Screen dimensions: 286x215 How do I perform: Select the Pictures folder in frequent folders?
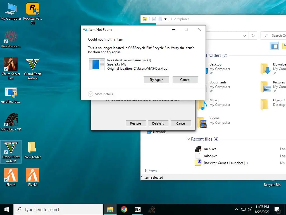[273, 87]
